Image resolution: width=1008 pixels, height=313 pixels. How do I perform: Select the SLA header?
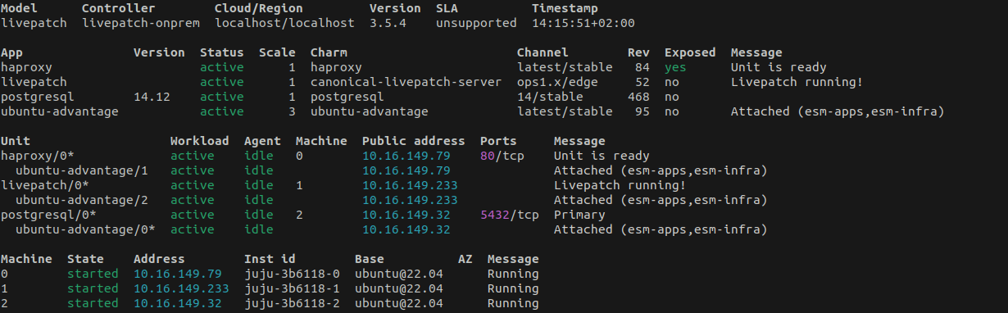pyautogui.click(x=447, y=8)
